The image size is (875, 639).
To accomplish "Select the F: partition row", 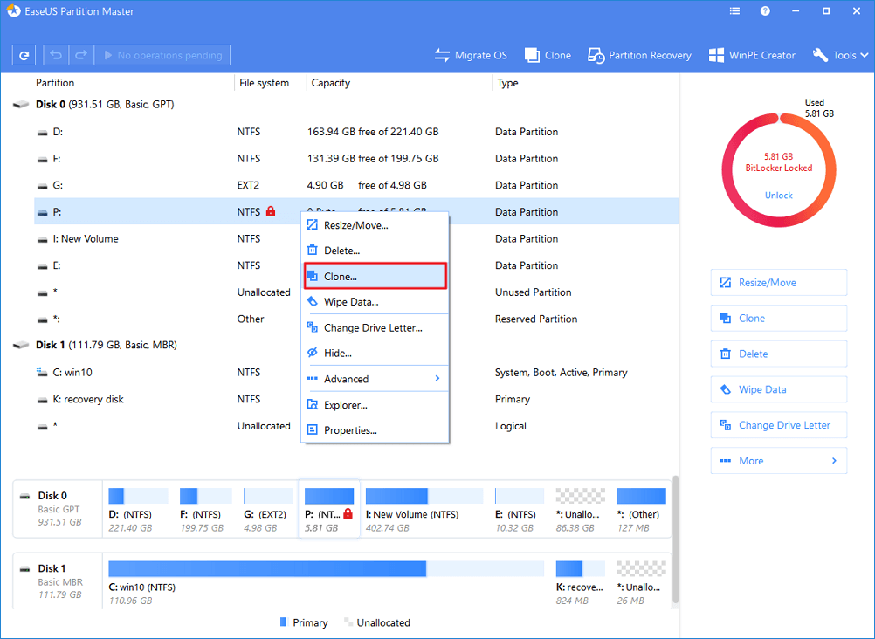I will point(356,159).
